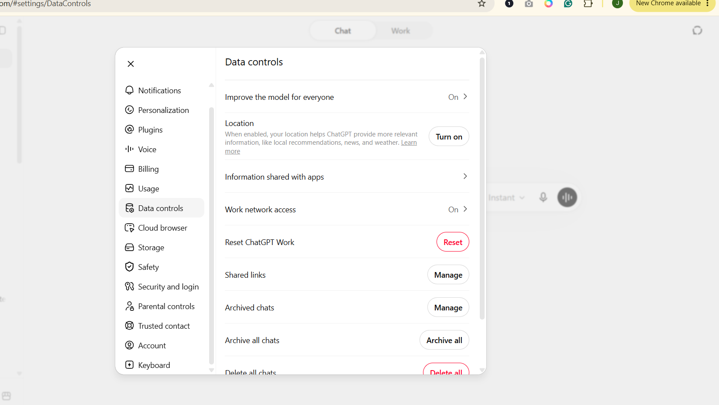Select Usage in settings sidebar
Screen dimensions: 719x405
pyautogui.click(x=162, y=188)
